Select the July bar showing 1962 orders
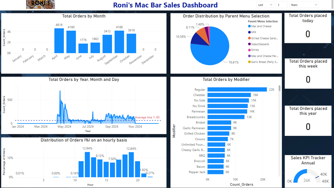The height and width of the screenshot is (188, 334). click(x=95, y=48)
